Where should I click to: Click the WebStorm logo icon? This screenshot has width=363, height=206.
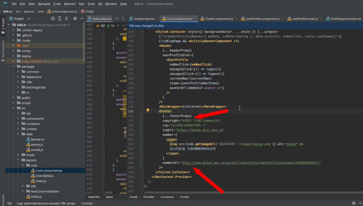point(5,4)
